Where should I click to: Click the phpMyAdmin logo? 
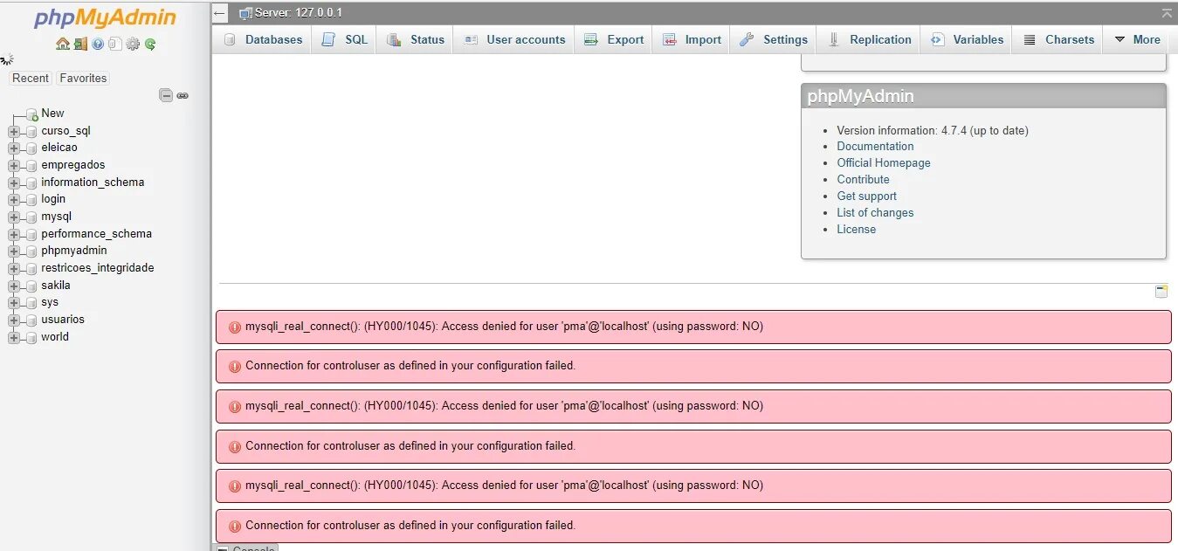click(x=105, y=17)
